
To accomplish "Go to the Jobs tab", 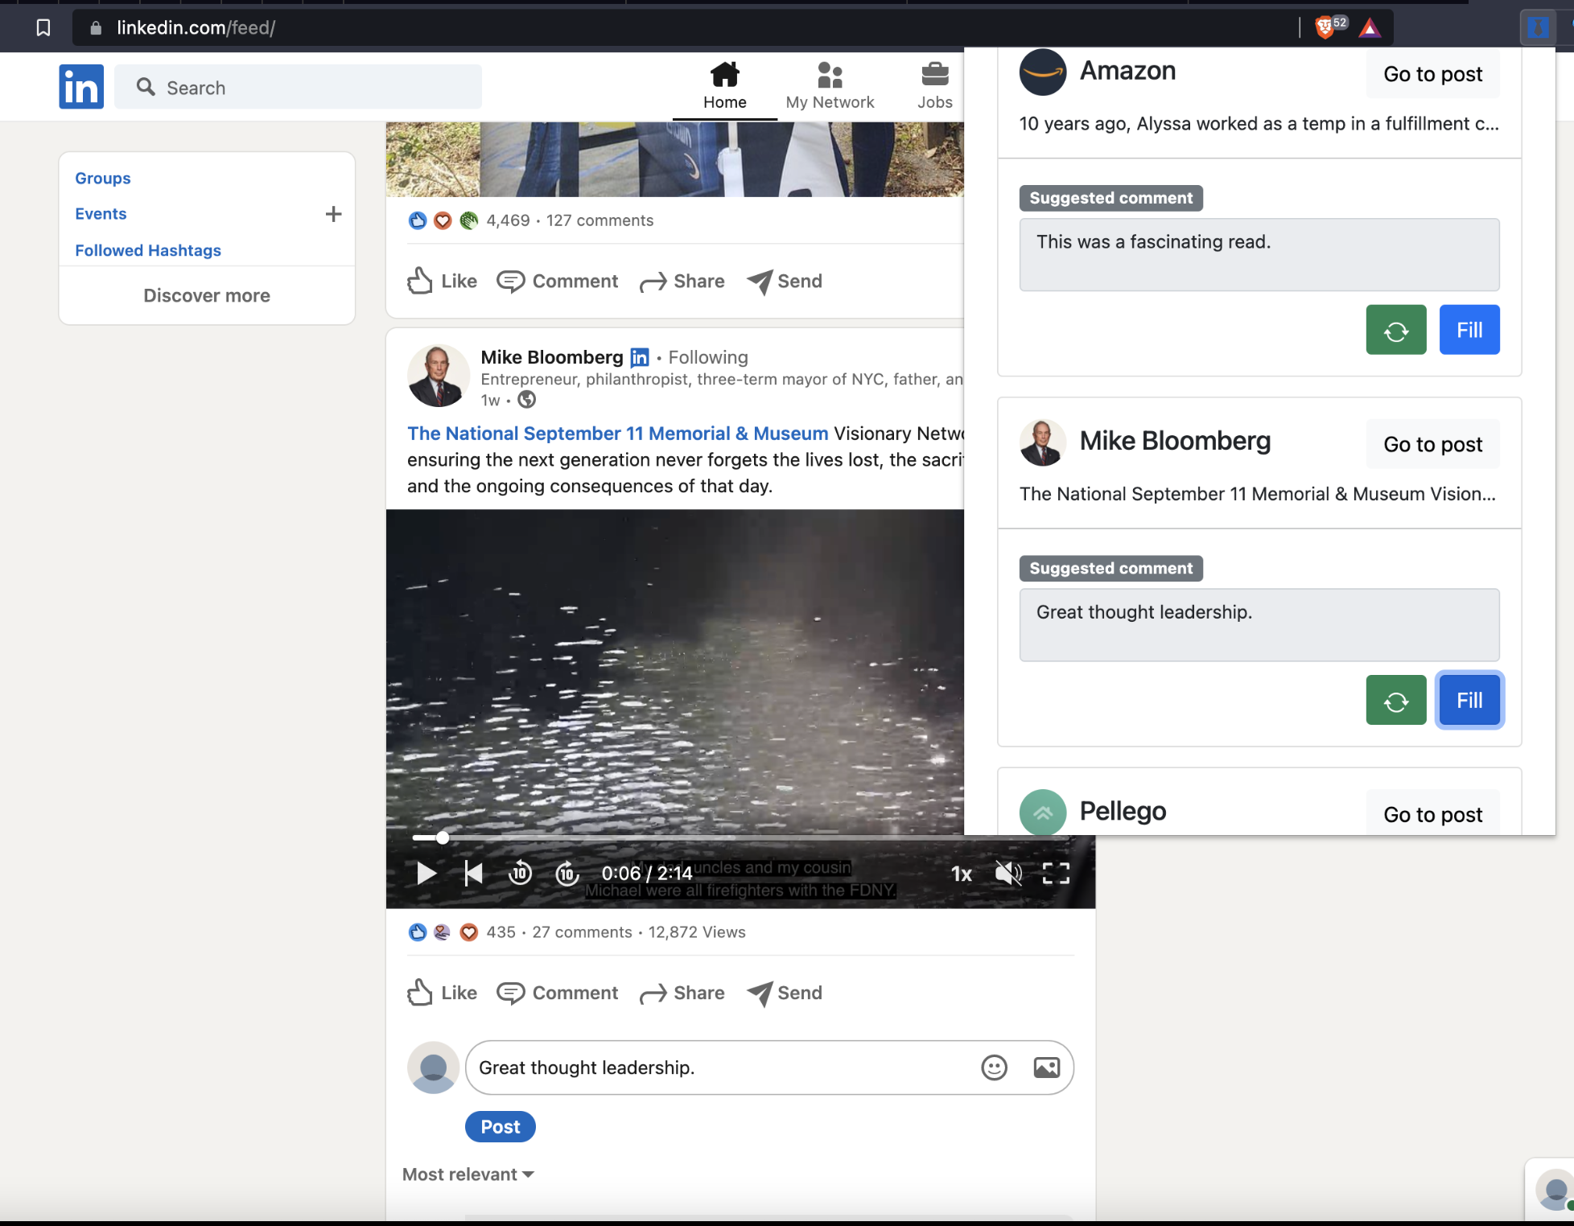I will (934, 86).
